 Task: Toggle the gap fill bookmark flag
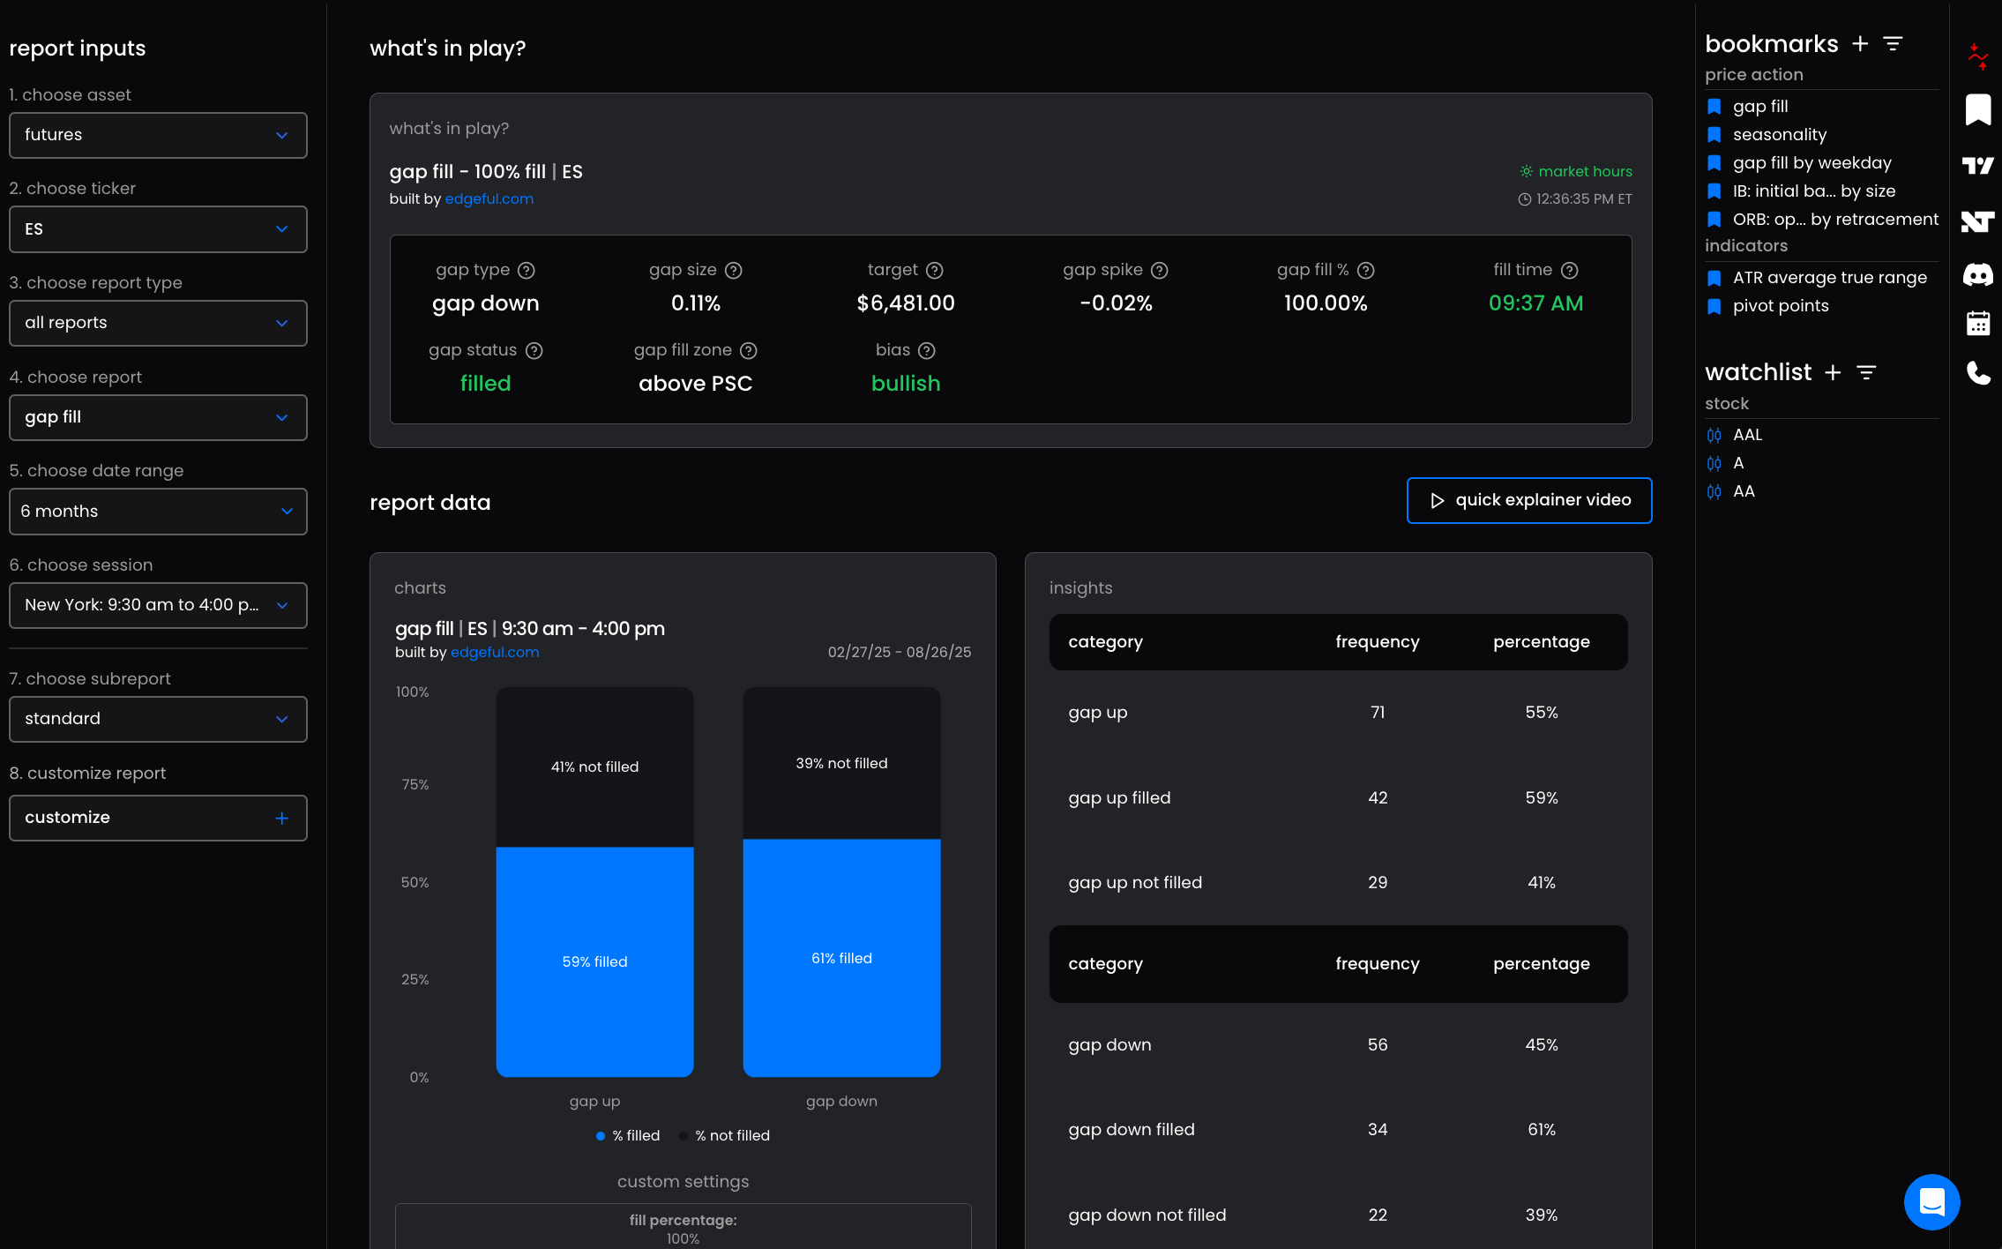1714,107
